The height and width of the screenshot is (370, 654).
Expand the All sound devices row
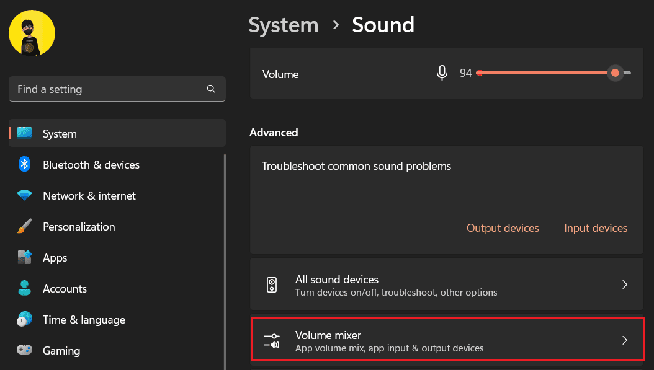pos(625,284)
